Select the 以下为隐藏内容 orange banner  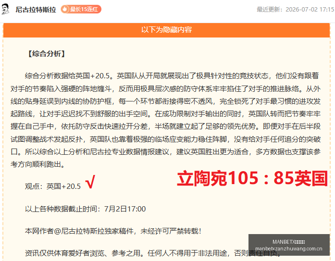click(166, 30)
